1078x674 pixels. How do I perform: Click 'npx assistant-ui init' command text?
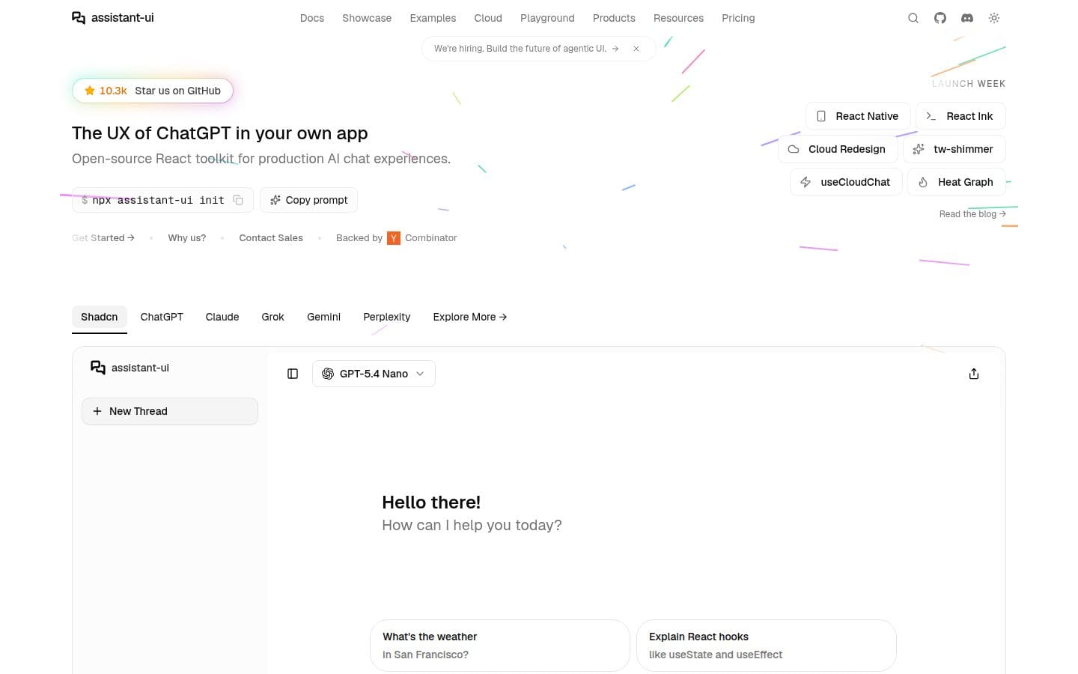point(158,200)
